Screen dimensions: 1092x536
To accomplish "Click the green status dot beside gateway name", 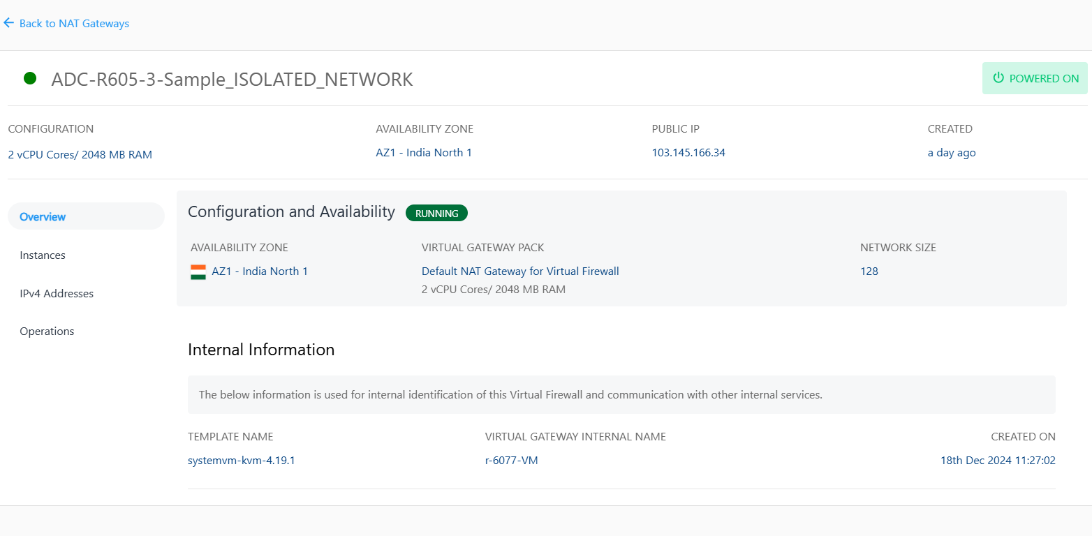I will pyautogui.click(x=30, y=79).
